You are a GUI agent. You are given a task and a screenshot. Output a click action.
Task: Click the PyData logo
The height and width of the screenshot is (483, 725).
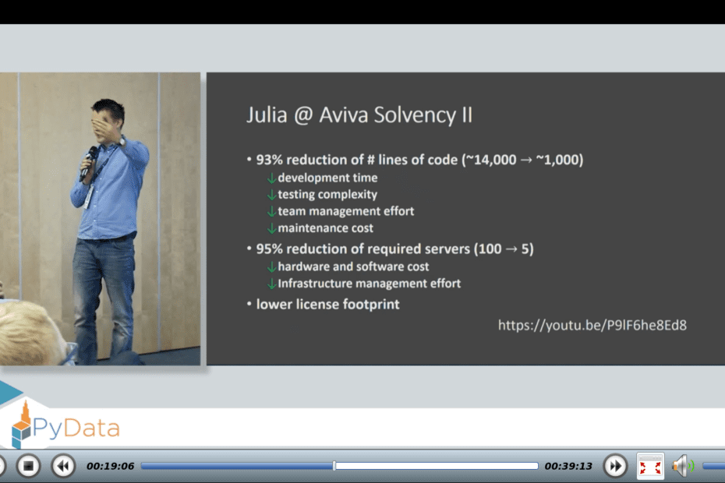point(65,426)
